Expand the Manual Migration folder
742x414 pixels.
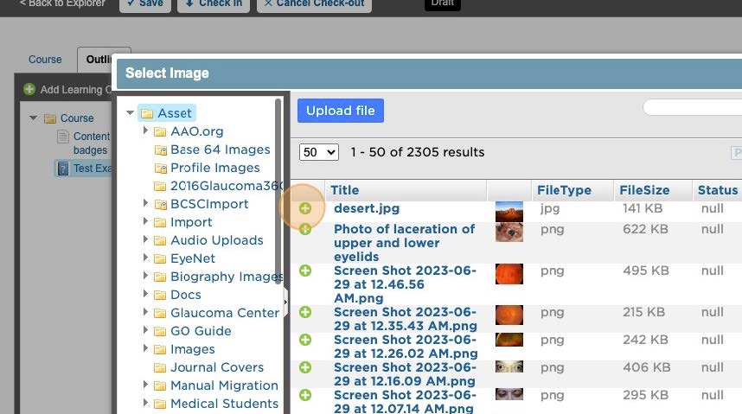point(145,385)
